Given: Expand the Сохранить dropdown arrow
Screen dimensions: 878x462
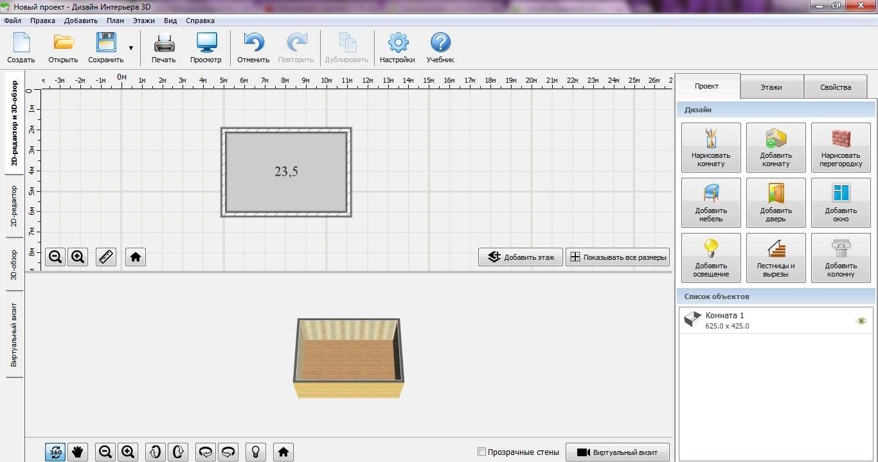Looking at the screenshot, I should pos(131,48).
